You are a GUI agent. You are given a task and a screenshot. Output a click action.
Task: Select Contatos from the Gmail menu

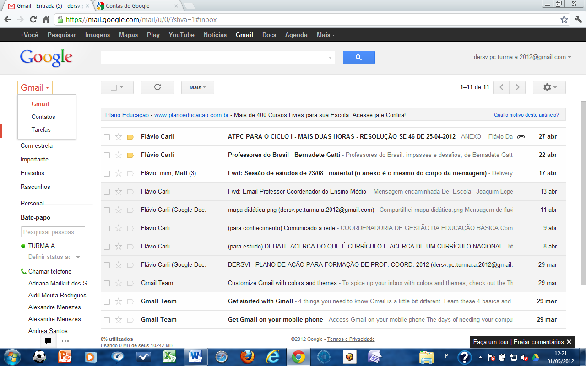[43, 117]
